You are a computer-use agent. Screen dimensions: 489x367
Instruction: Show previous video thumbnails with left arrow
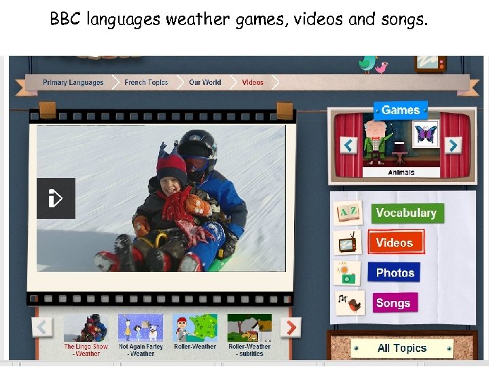42,328
